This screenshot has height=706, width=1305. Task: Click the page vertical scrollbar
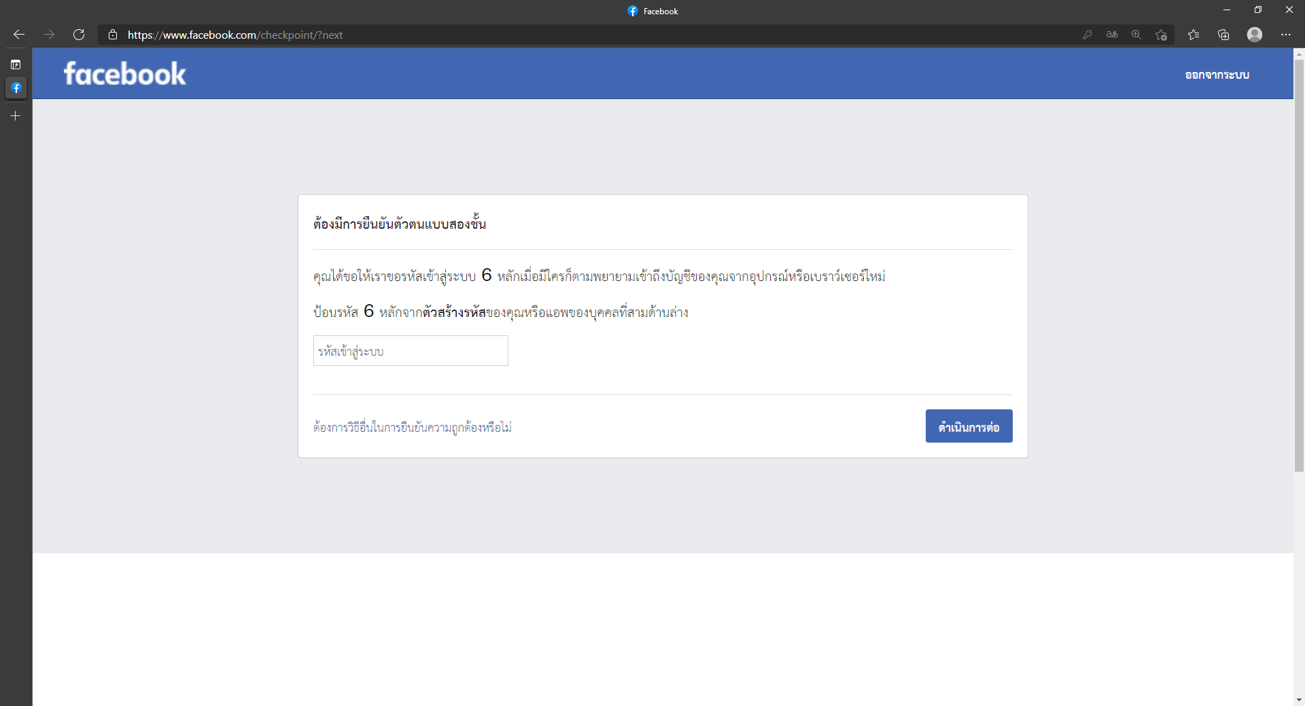click(x=1299, y=265)
